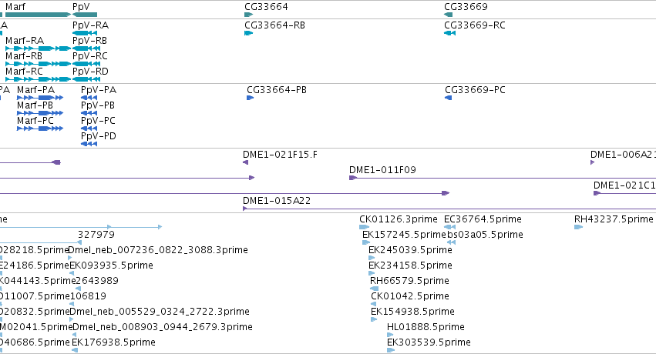
Task: Select the RH43237.5prime EST label
Action: pyautogui.click(x=614, y=219)
